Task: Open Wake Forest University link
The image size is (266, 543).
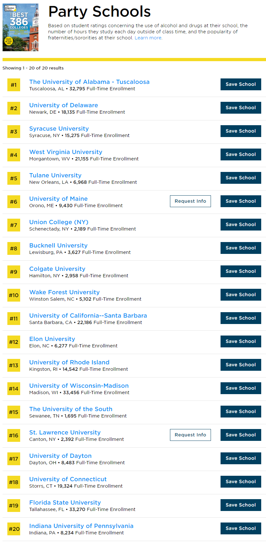Action: [x=64, y=292]
